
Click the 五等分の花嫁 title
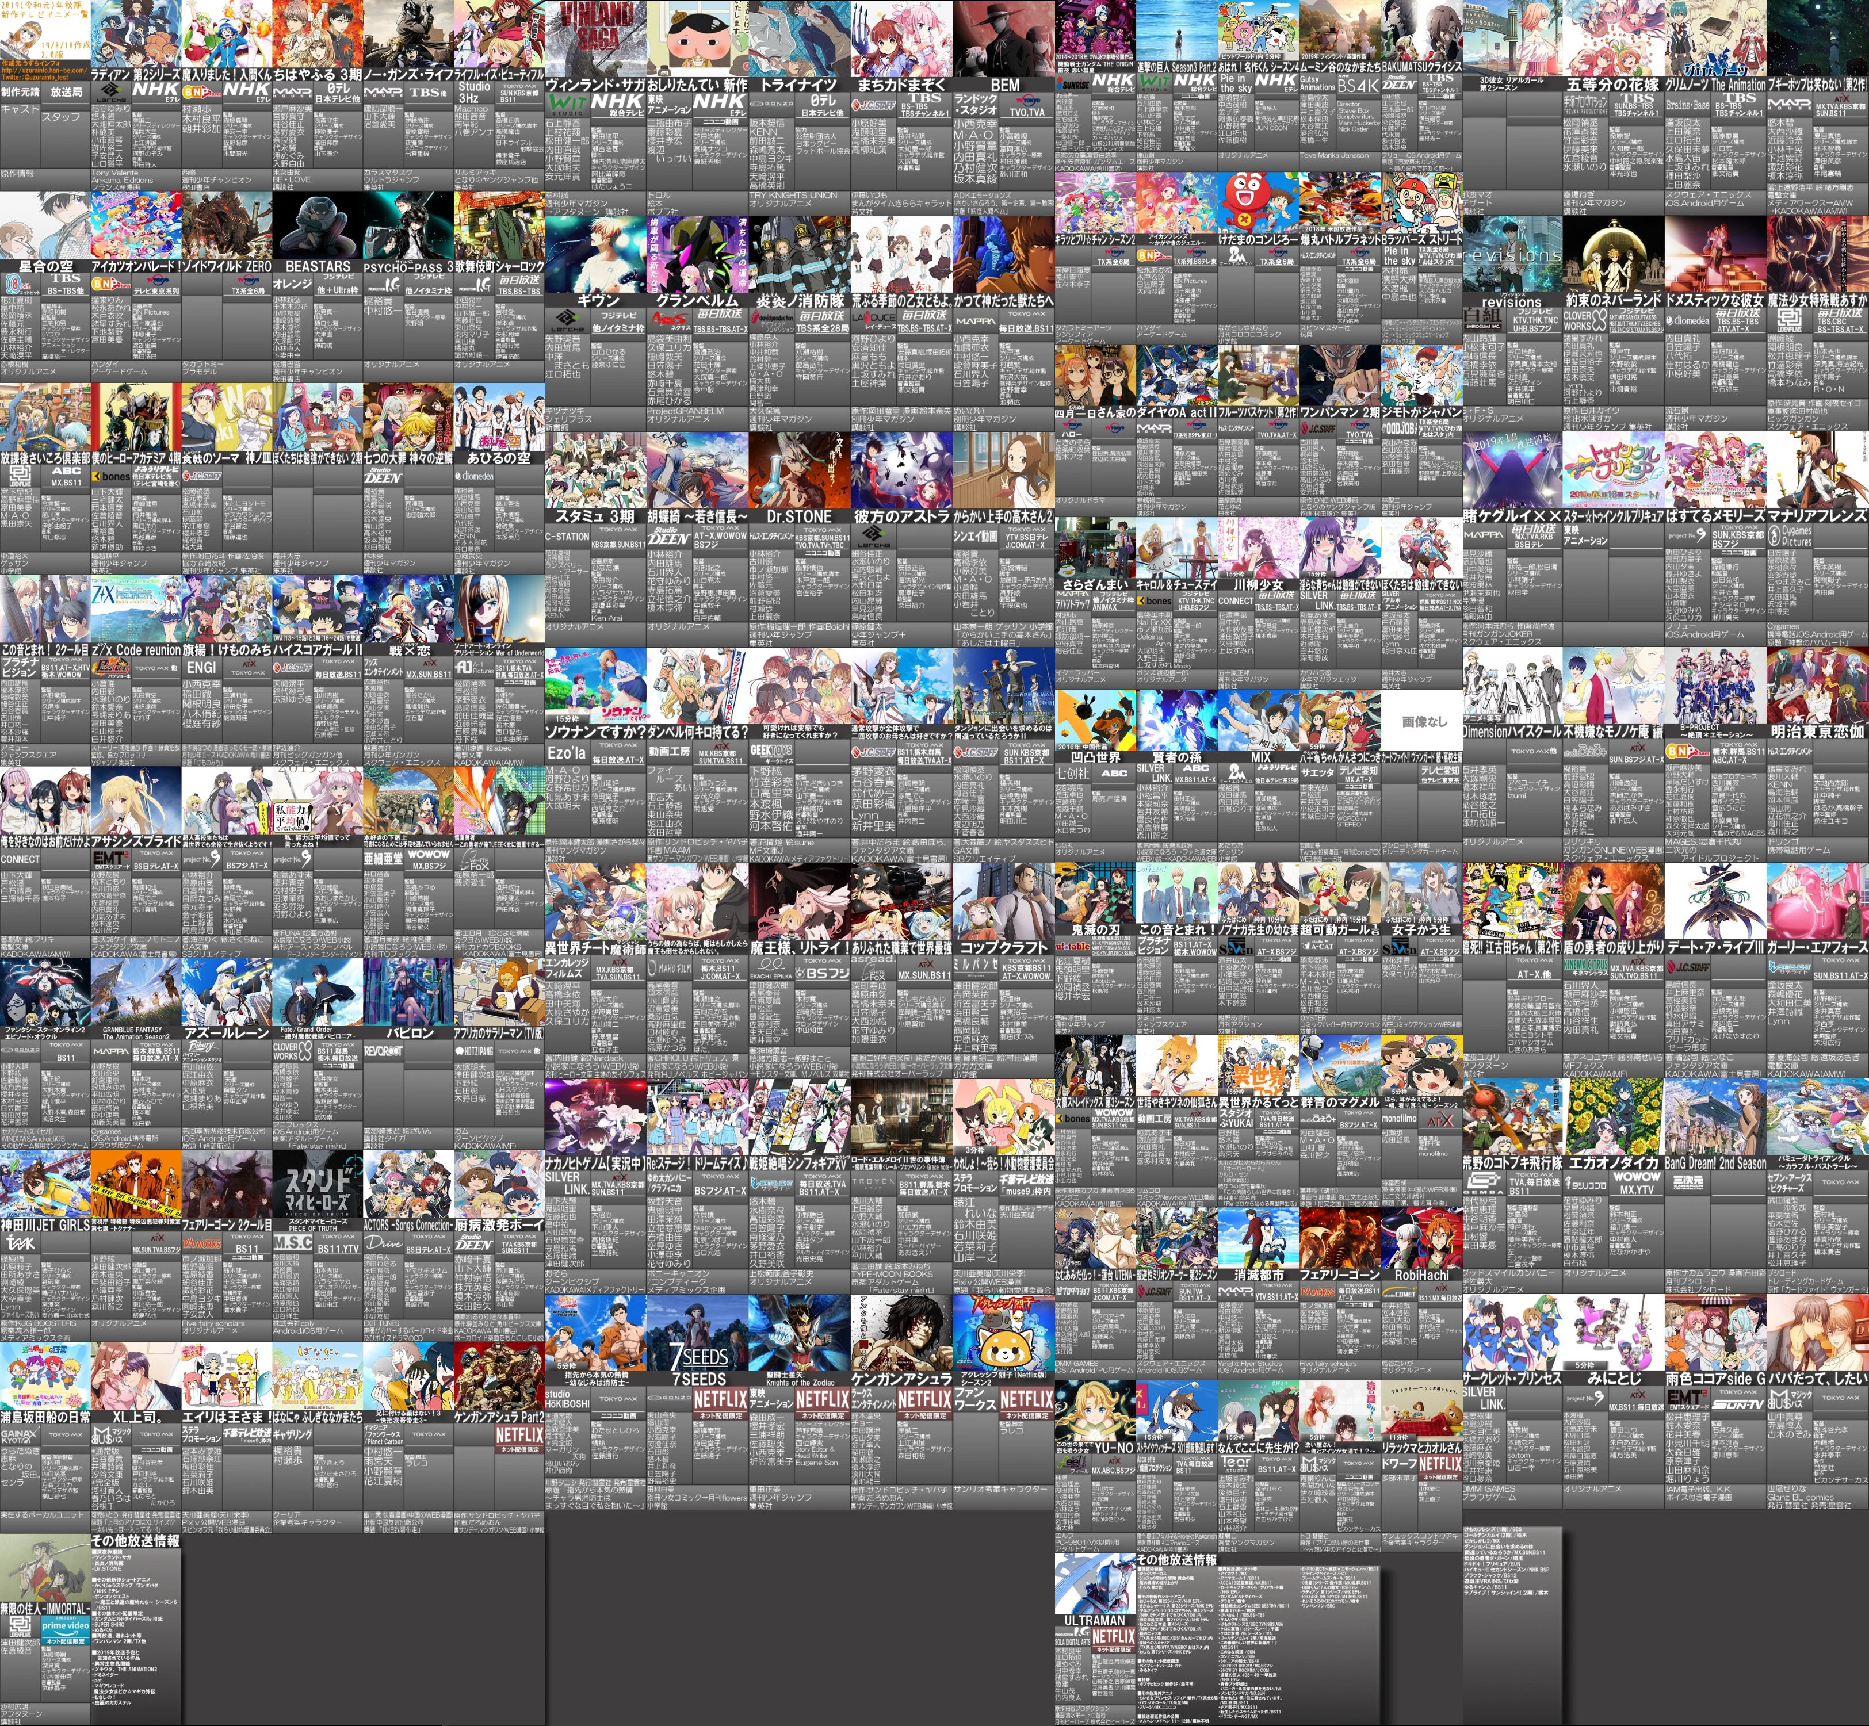(1613, 84)
